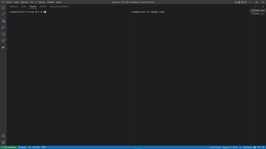Screen dimensions: 266x149
Task: Open the Archivo menu
Action: (9, 2)
